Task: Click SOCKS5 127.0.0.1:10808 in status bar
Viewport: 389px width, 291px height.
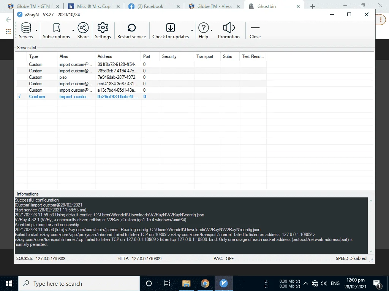Action: coord(41,258)
